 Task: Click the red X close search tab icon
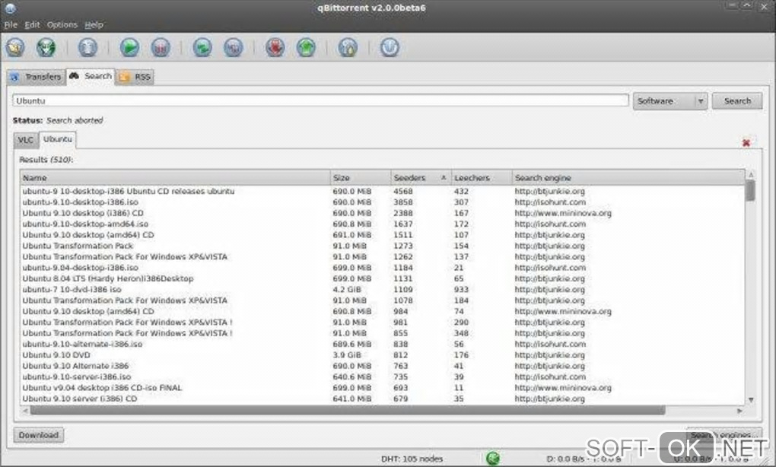[746, 143]
